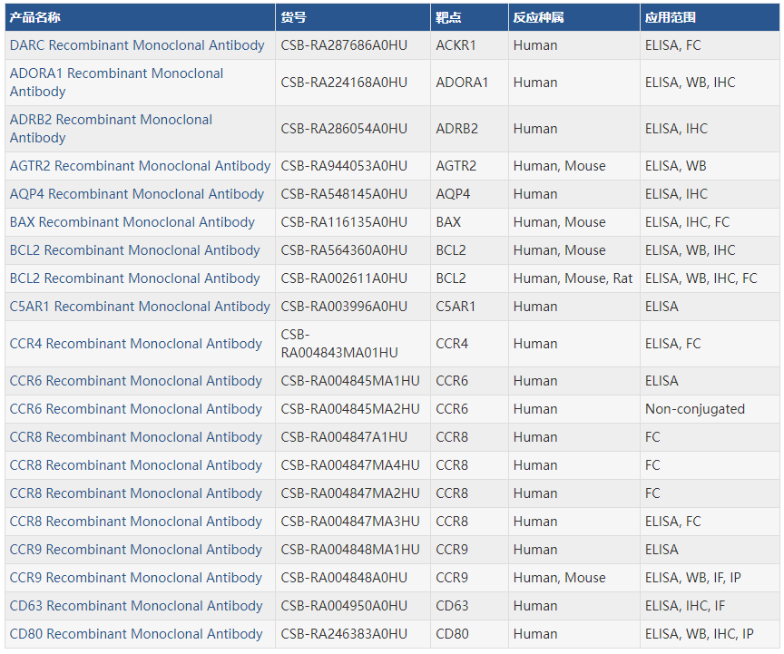Image resolution: width=784 pixels, height=654 pixels.
Task: Click the Non-conjugated application cell
Action: coord(695,409)
